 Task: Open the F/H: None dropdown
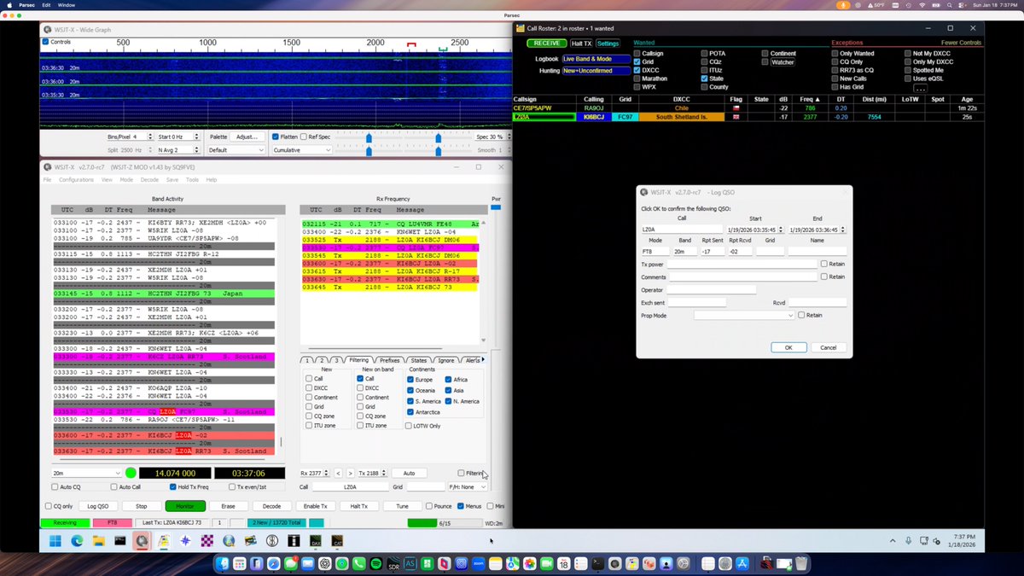point(468,486)
